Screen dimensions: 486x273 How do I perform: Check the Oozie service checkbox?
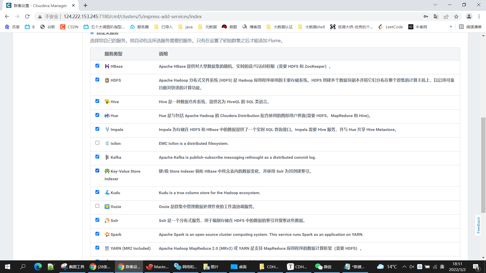[x=97, y=206]
